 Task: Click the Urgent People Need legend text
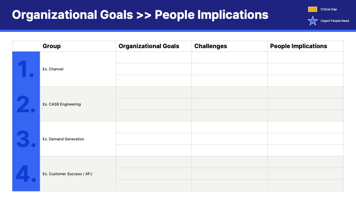pos(334,21)
